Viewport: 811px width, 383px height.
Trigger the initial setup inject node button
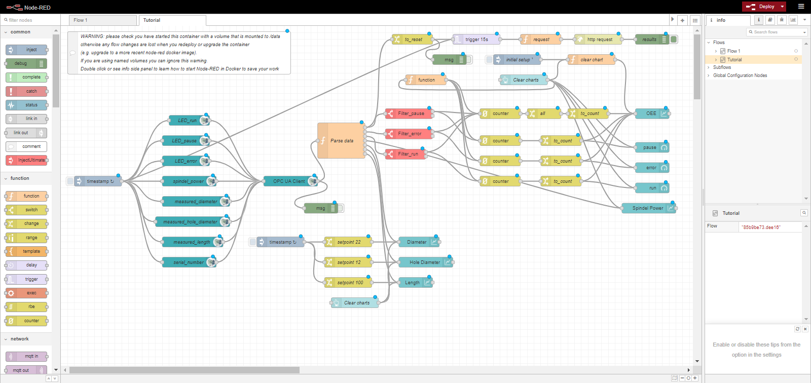point(489,60)
